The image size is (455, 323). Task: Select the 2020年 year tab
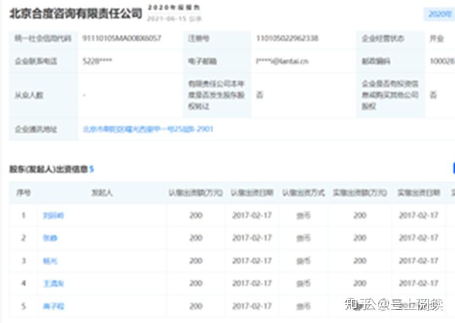tap(439, 14)
